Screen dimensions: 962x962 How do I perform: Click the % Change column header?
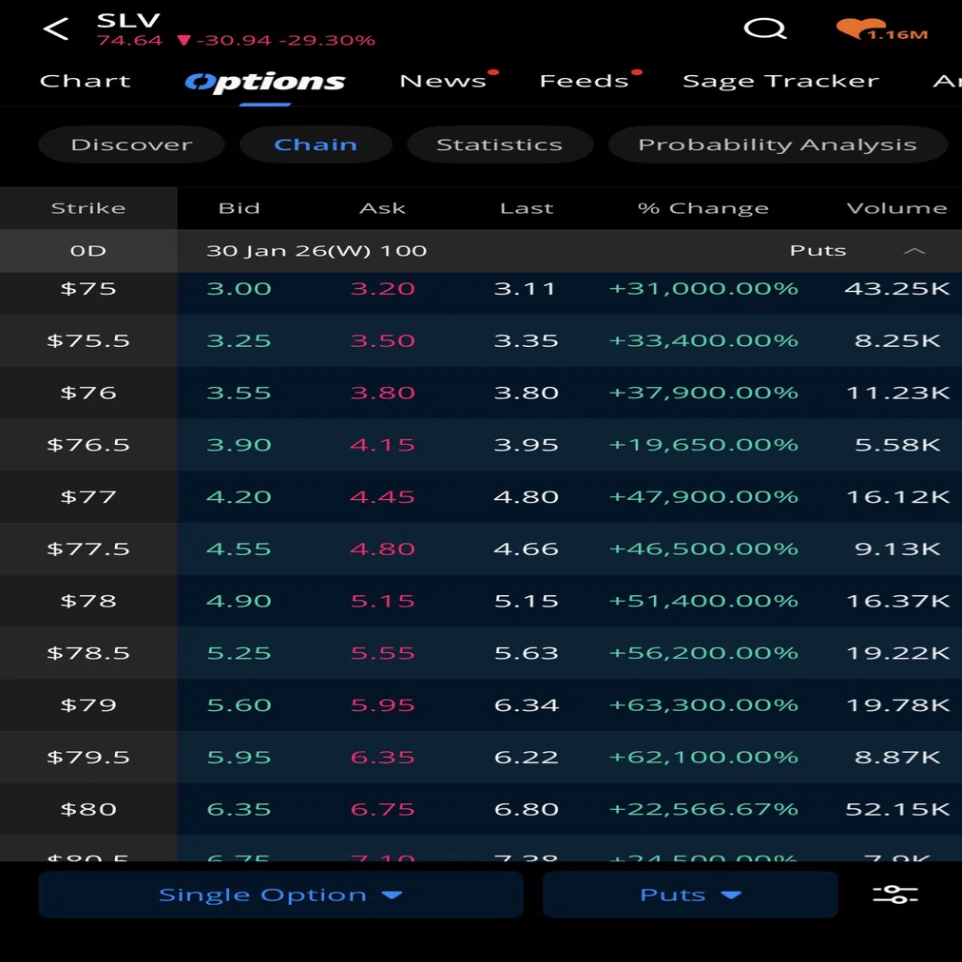pos(703,208)
